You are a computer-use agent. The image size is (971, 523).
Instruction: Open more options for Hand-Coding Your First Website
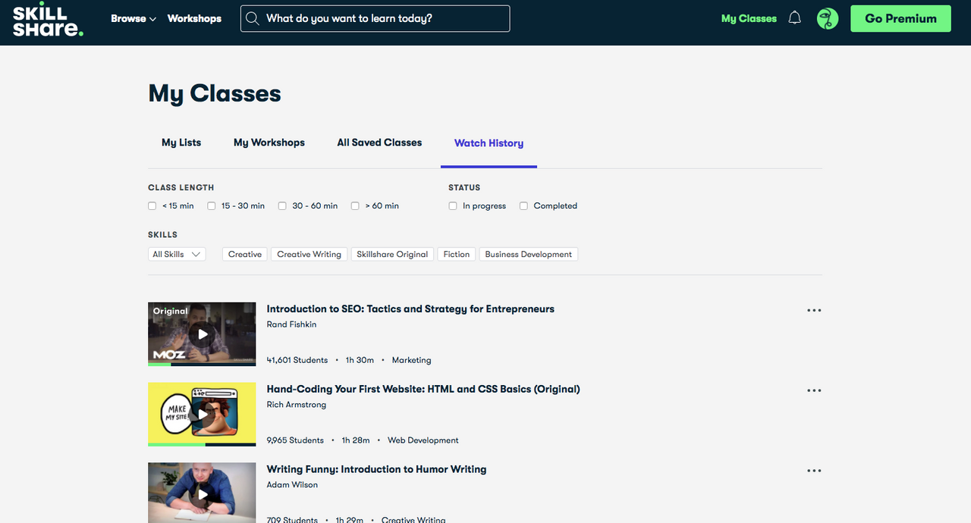point(814,390)
